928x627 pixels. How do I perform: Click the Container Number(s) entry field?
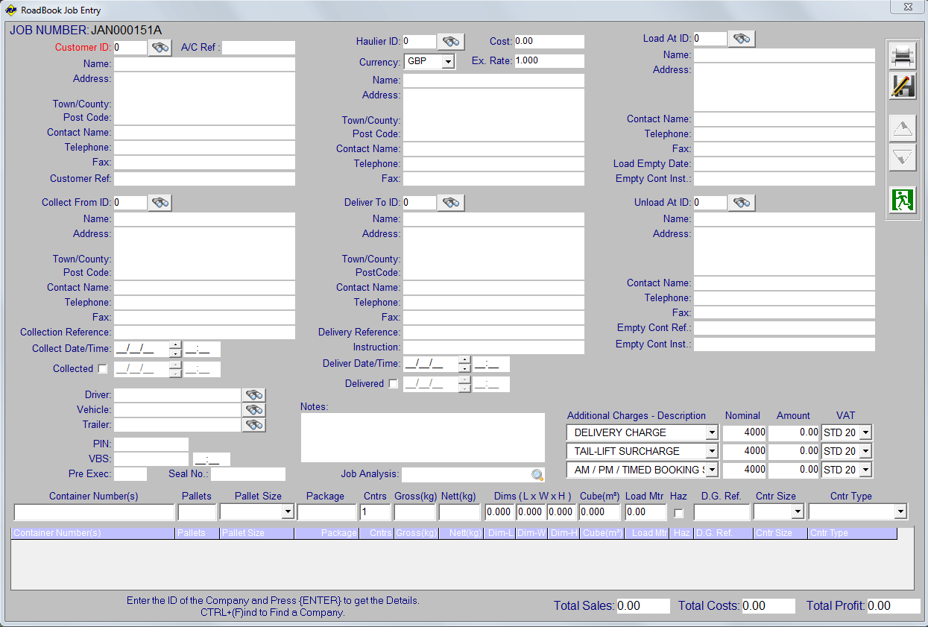pos(94,512)
